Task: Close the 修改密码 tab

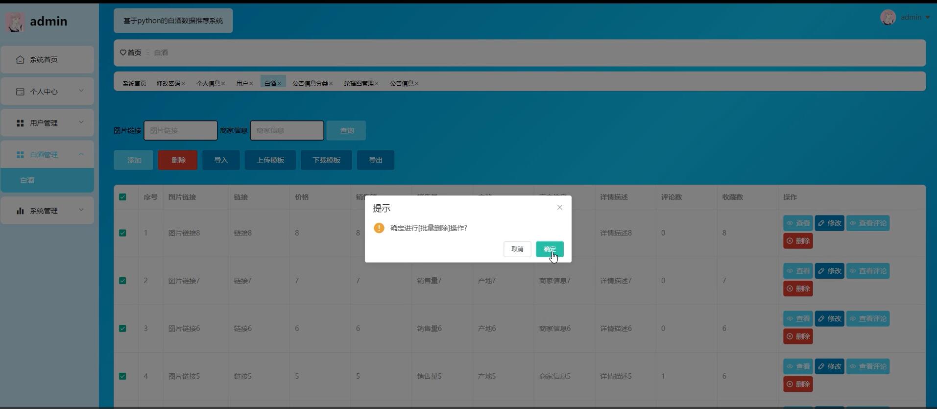Action: point(183,84)
